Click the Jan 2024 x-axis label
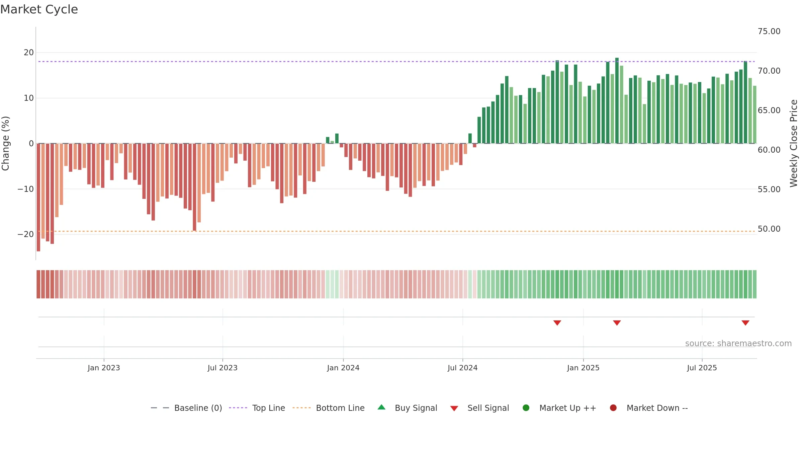Viewport: 803px width, 452px height. pos(343,368)
